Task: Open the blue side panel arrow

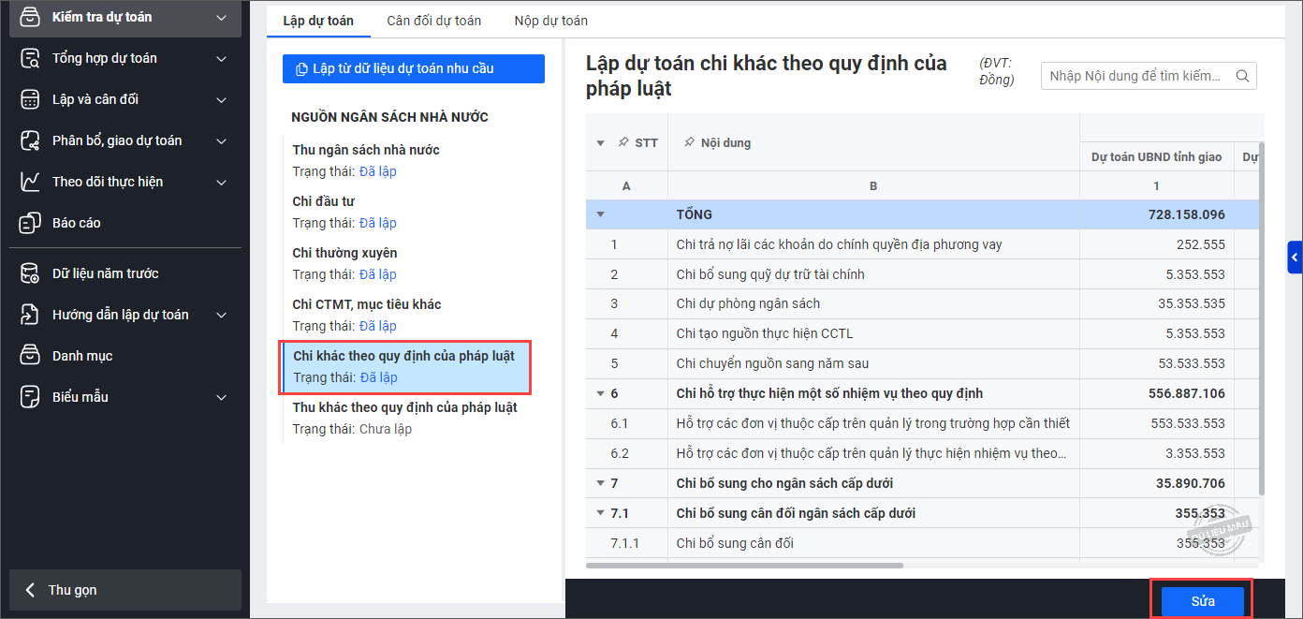Action: [1295, 256]
